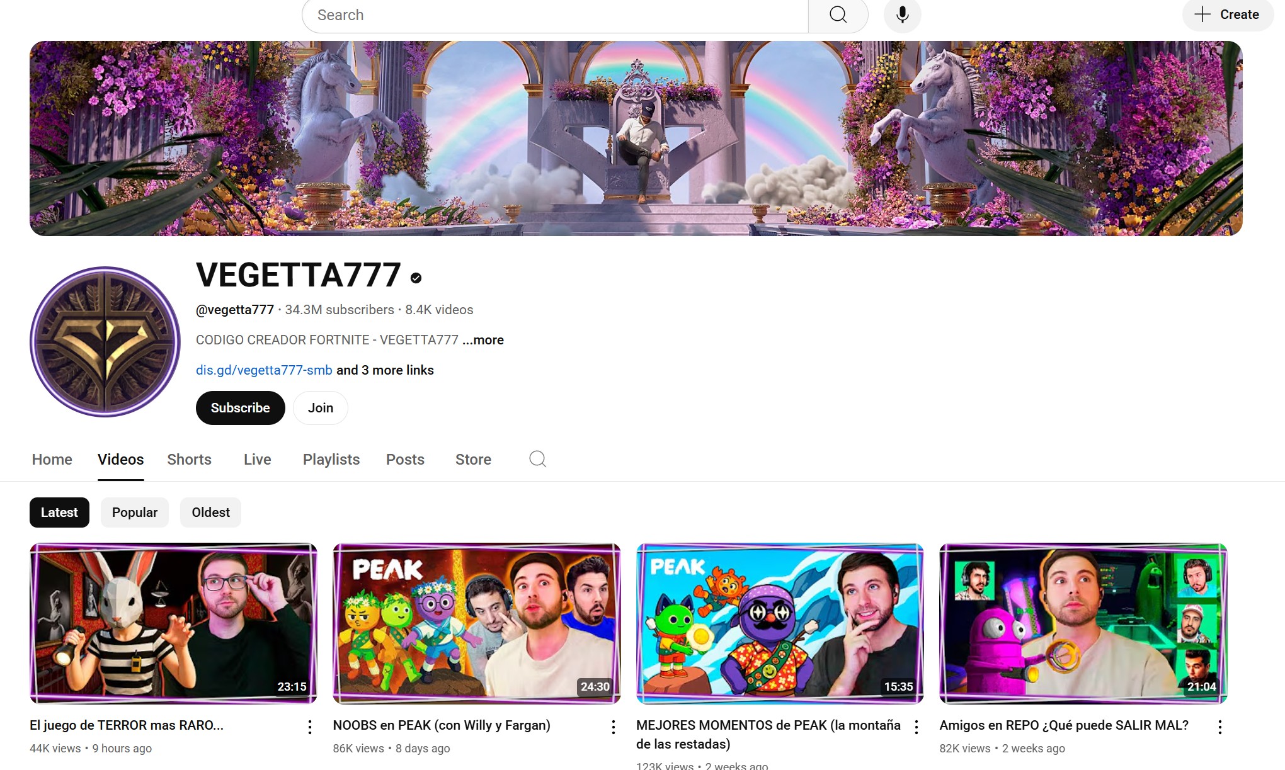Sort videos by Oldest

tap(210, 512)
